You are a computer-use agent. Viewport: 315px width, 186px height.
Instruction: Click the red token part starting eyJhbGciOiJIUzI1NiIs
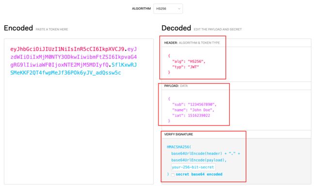coord(67,49)
